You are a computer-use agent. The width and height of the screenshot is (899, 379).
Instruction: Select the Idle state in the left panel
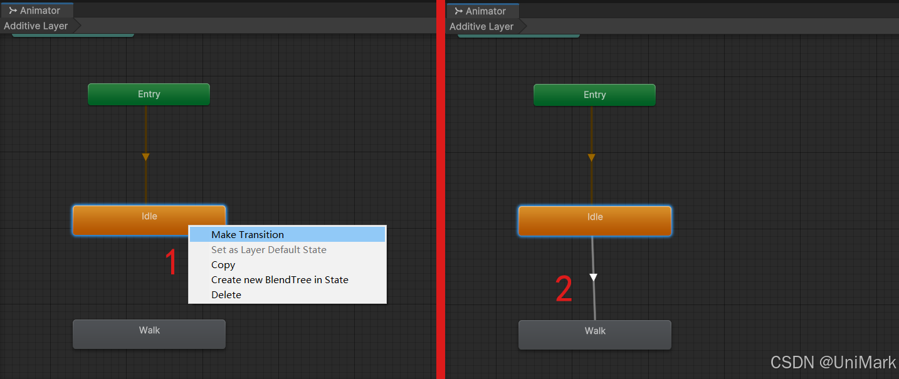pos(149,221)
